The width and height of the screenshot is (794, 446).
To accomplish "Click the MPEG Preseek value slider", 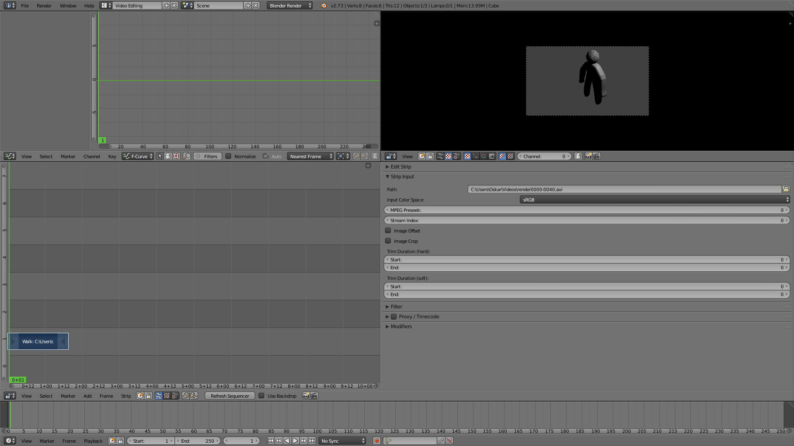I will [x=586, y=210].
